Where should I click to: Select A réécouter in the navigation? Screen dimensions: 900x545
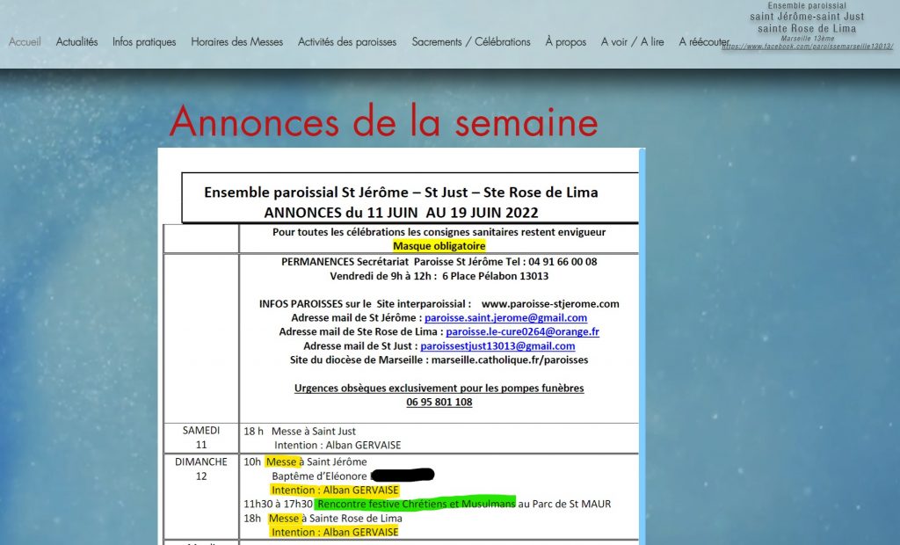coord(704,41)
